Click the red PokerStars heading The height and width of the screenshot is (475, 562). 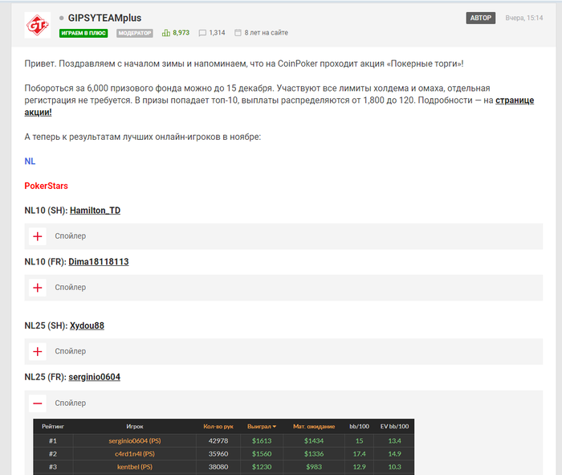coord(47,186)
